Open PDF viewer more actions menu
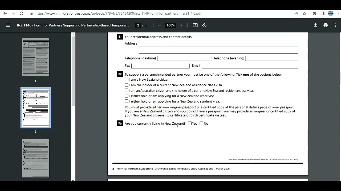The width and height of the screenshot is (341, 191). (336, 25)
